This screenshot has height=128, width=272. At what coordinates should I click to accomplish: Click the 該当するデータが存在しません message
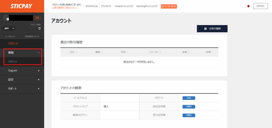click(x=139, y=62)
